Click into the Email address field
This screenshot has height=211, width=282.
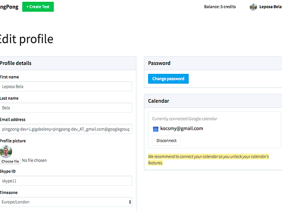(66, 129)
